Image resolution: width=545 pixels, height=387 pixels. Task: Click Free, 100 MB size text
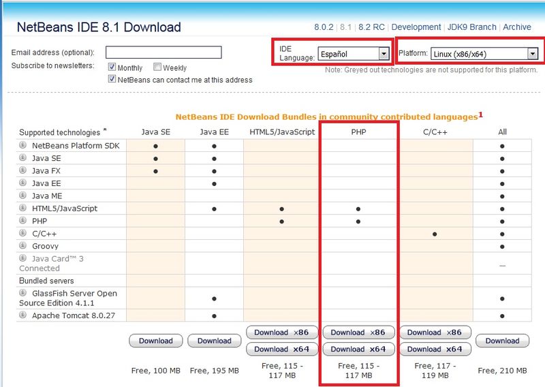(156, 371)
